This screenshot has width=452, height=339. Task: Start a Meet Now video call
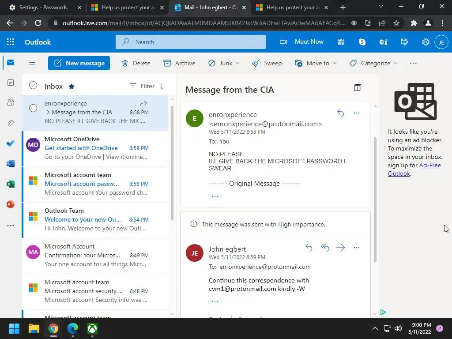301,42
